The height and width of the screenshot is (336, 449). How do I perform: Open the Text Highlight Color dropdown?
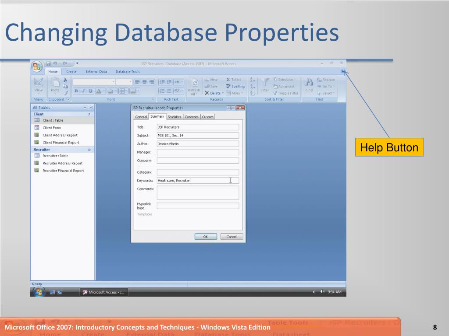click(179, 91)
